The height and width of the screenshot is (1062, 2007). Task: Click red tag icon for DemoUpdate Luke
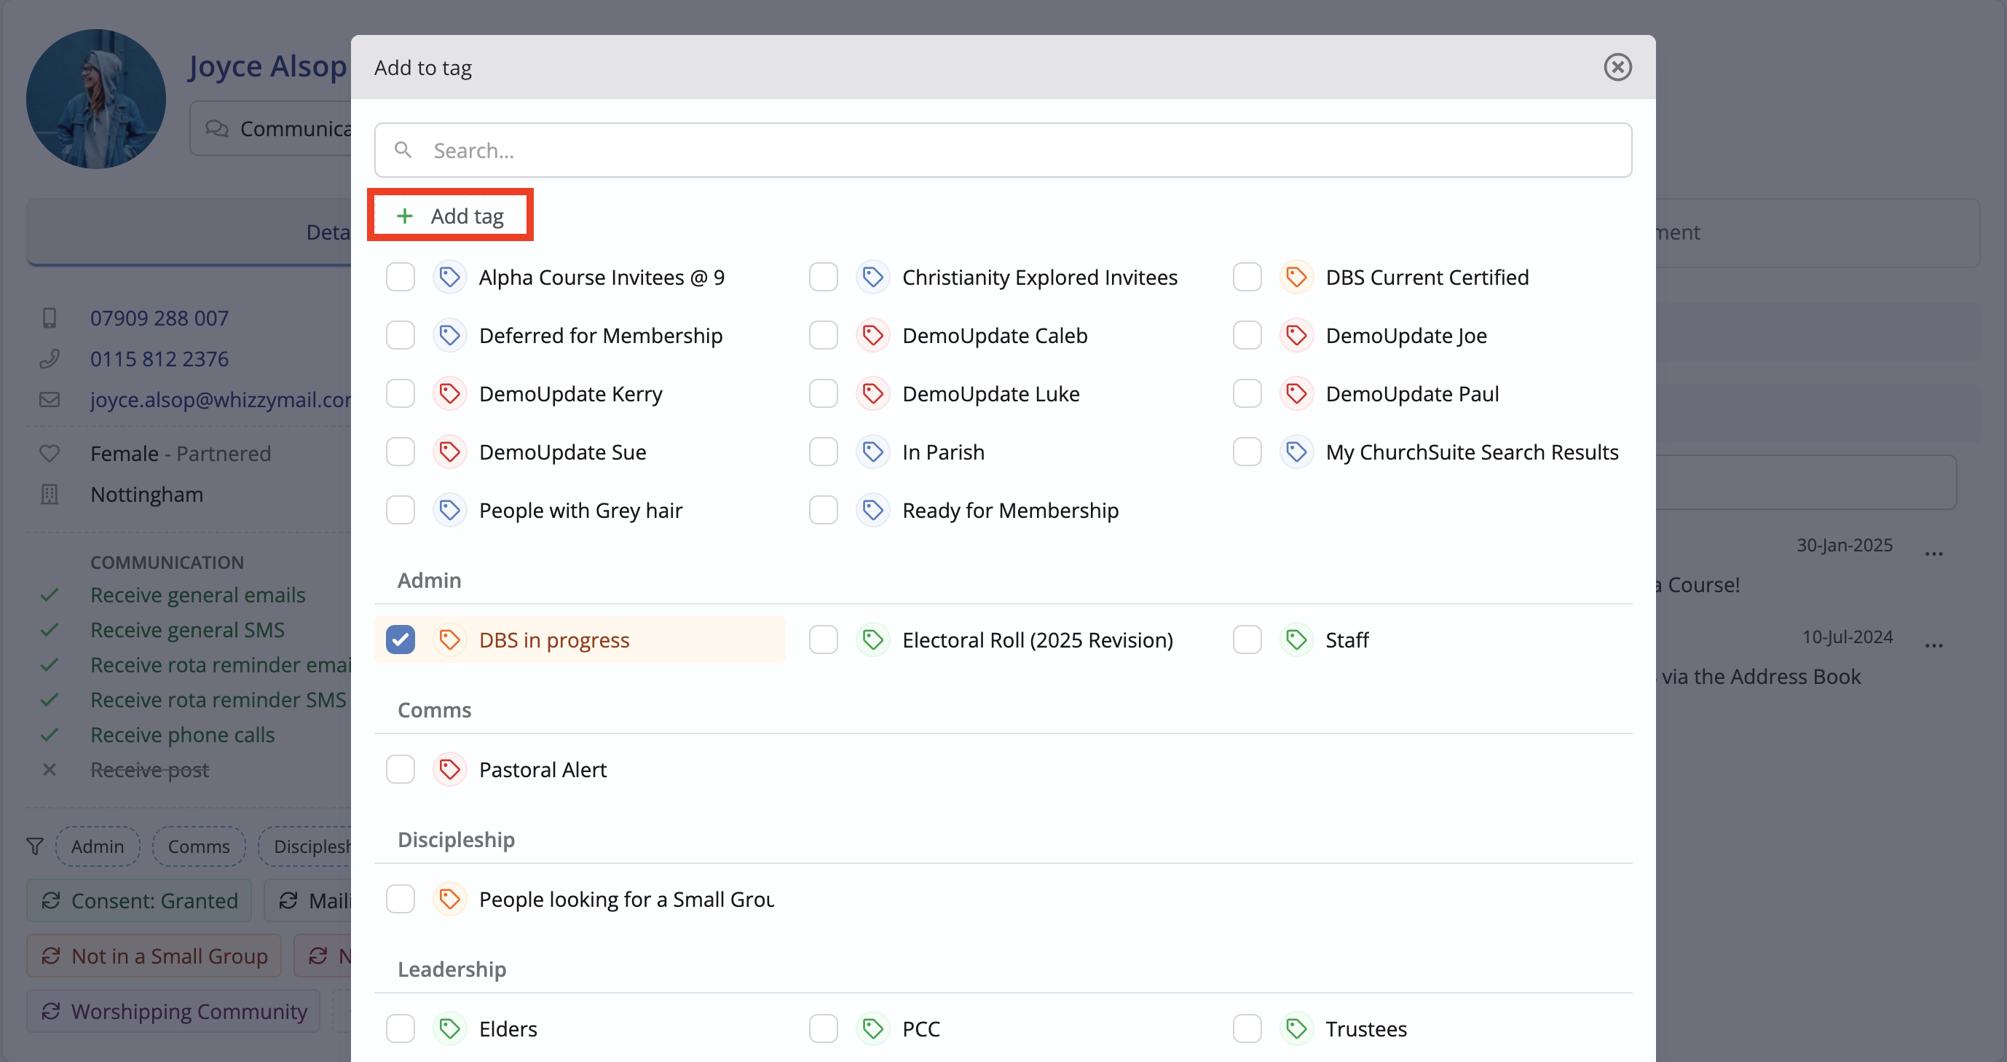(872, 394)
